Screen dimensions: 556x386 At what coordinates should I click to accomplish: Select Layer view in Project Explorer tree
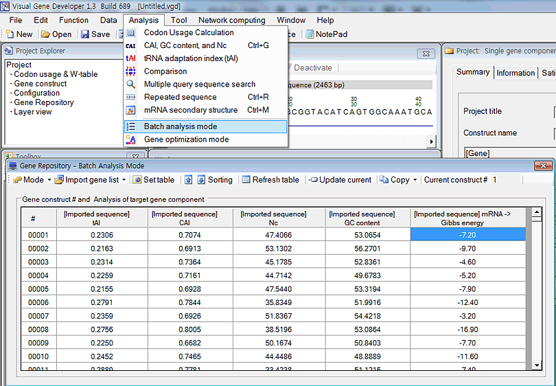pos(32,112)
